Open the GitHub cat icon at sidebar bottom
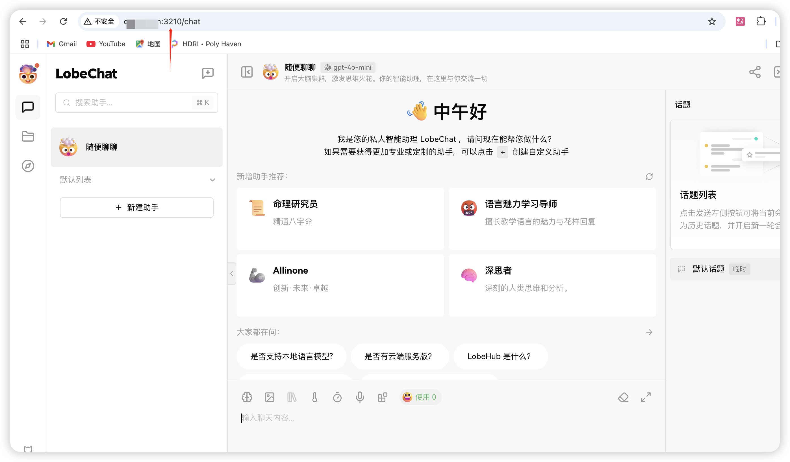 tap(28, 449)
